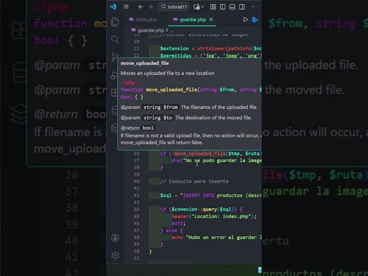Open the Search view in the activity bar
368x276 pixels.
[x=115, y=40]
